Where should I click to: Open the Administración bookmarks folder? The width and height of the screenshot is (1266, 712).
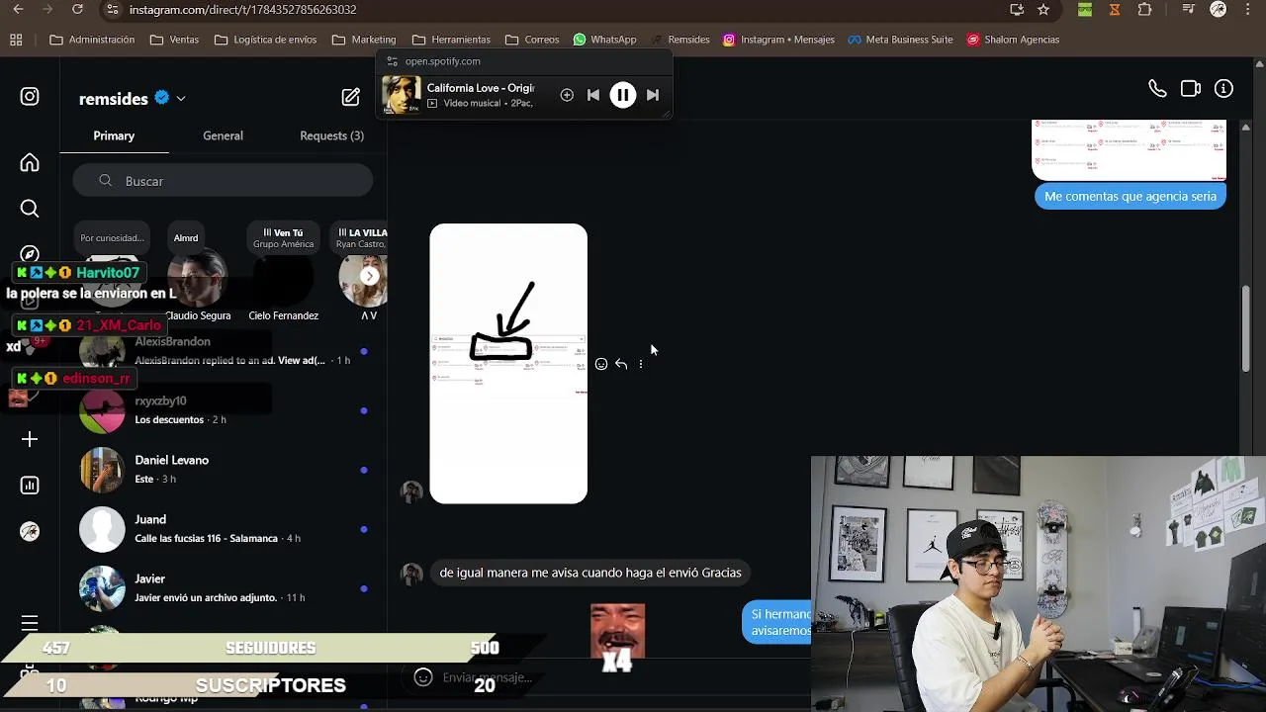[x=92, y=40]
